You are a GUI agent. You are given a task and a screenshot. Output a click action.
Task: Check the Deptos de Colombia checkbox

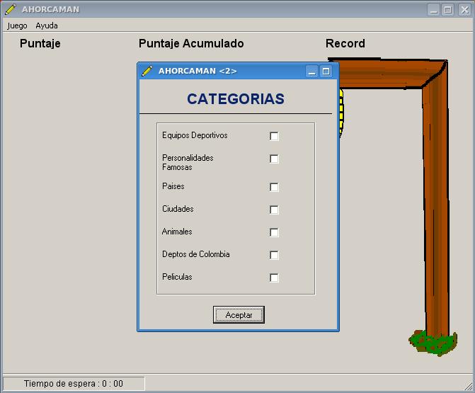click(x=274, y=255)
